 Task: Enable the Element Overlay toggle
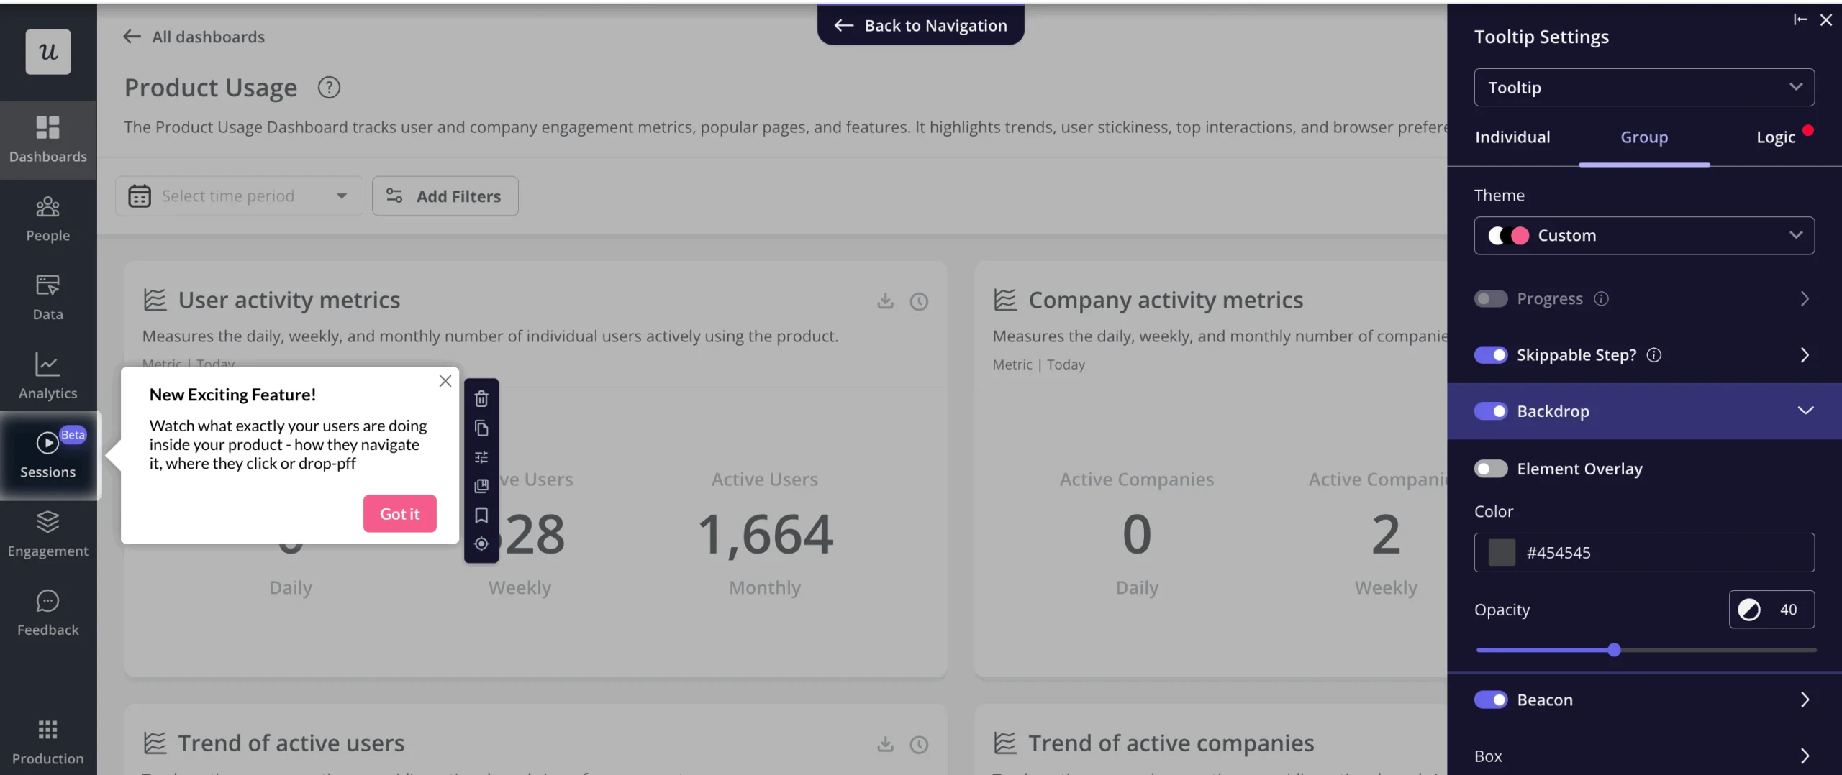coord(1490,469)
